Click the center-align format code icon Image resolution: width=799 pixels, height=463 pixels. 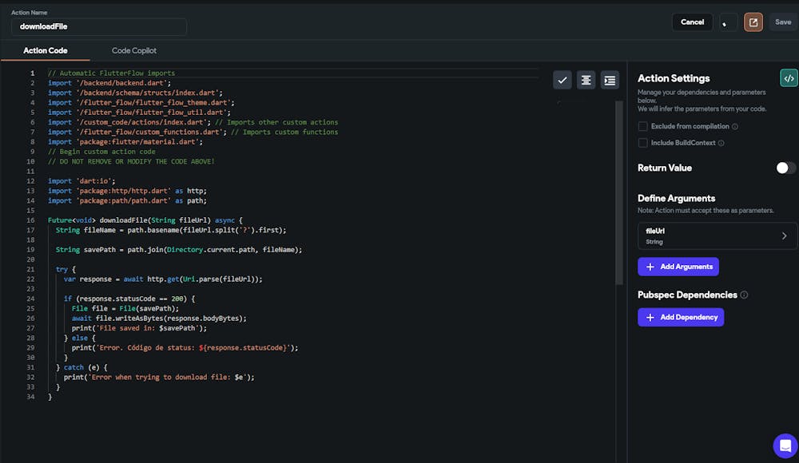(586, 80)
